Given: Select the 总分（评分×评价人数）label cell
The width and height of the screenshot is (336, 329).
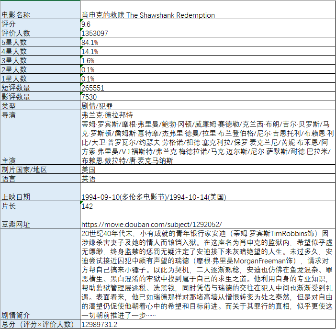Looking at the screenshot, I should point(40,324).
